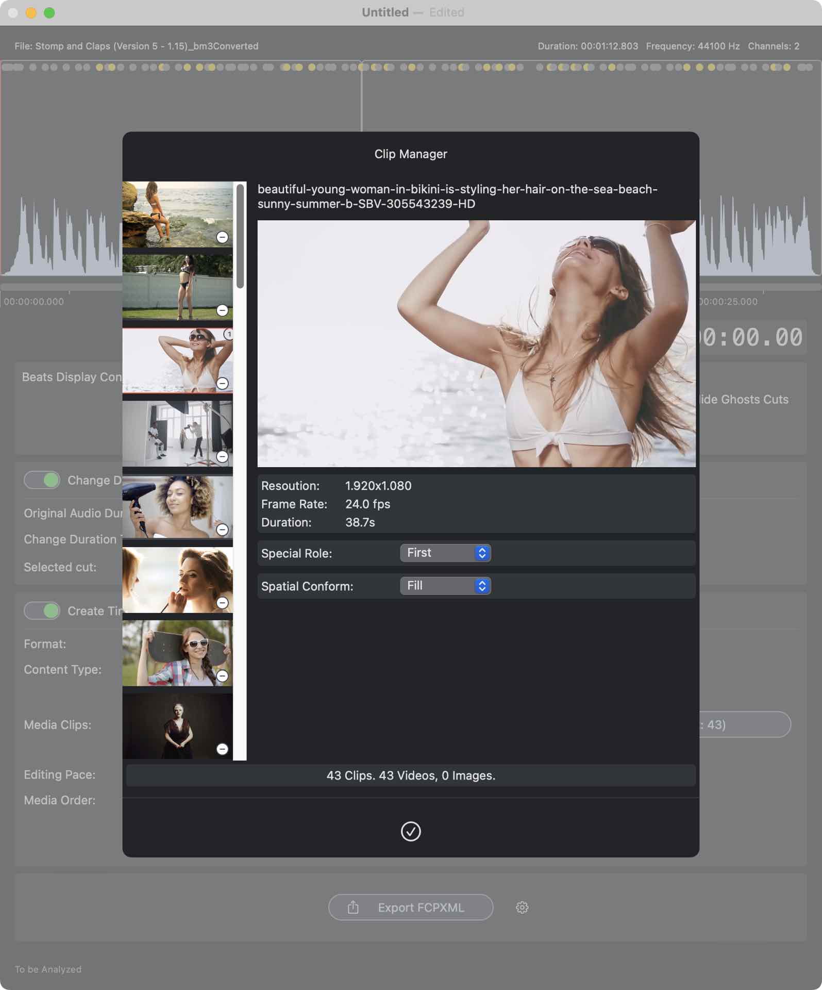Viewport: 822px width, 990px height.
Task: Click the share icon in Export FCPXML
Action: [353, 907]
